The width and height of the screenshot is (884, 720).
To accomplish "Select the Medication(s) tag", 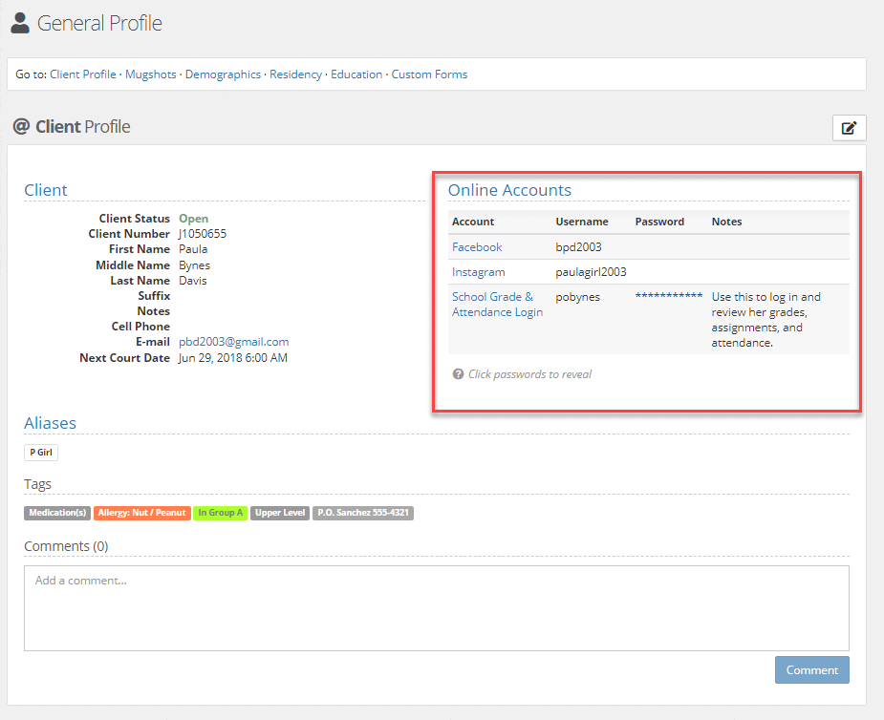I will [x=57, y=513].
